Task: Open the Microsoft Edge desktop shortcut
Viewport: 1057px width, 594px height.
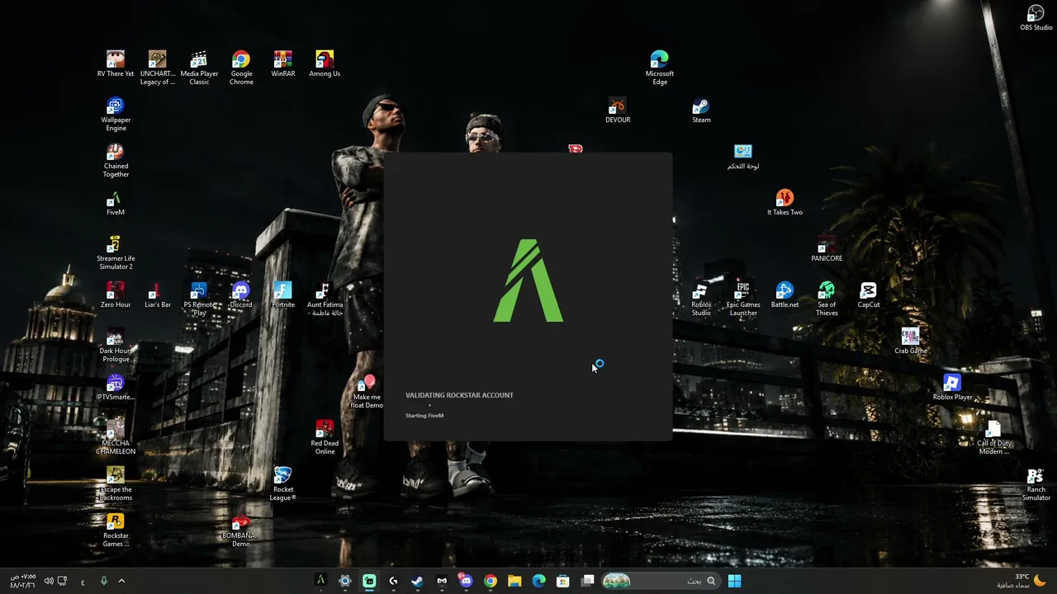Action: (x=660, y=68)
